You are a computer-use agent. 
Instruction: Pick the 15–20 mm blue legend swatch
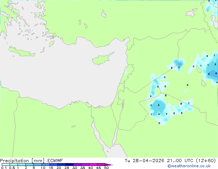click(x=53, y=165)
